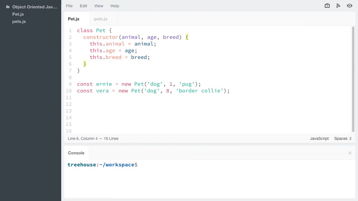The height and width of the screenshot is (201, 358).
Task: Select the Pet.js editor tab
Action: pos(74,19)
